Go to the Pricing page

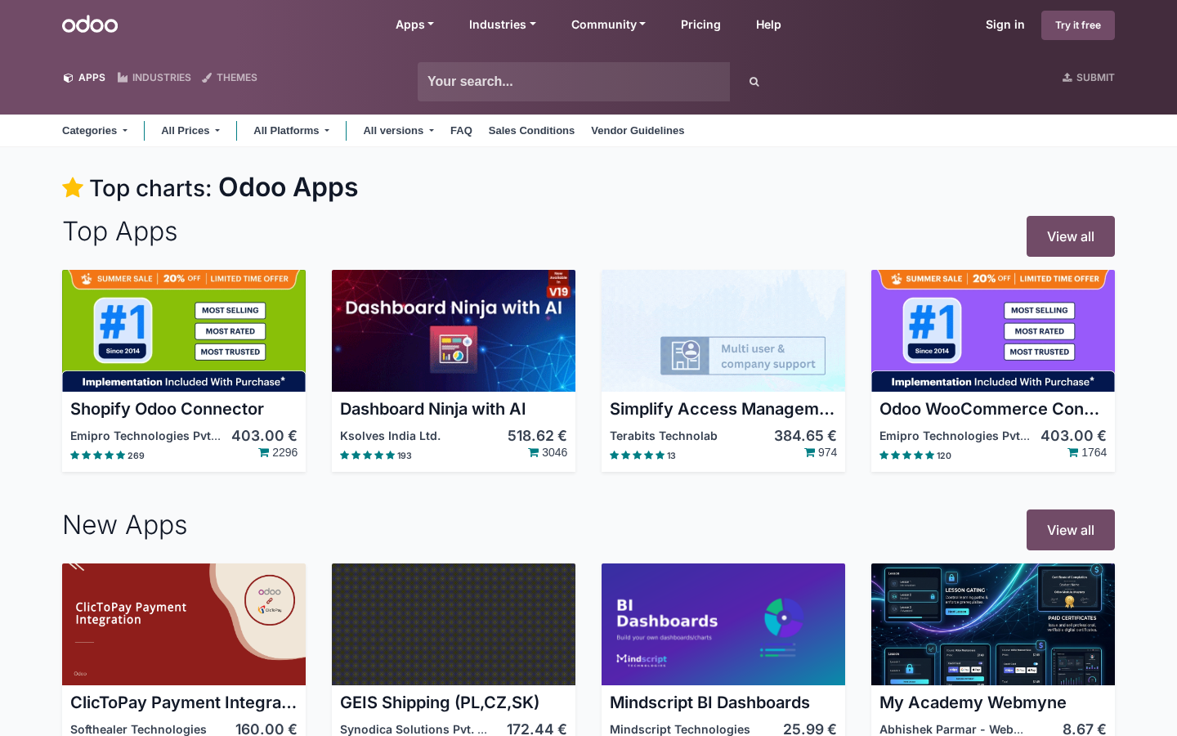pos(700,25)
